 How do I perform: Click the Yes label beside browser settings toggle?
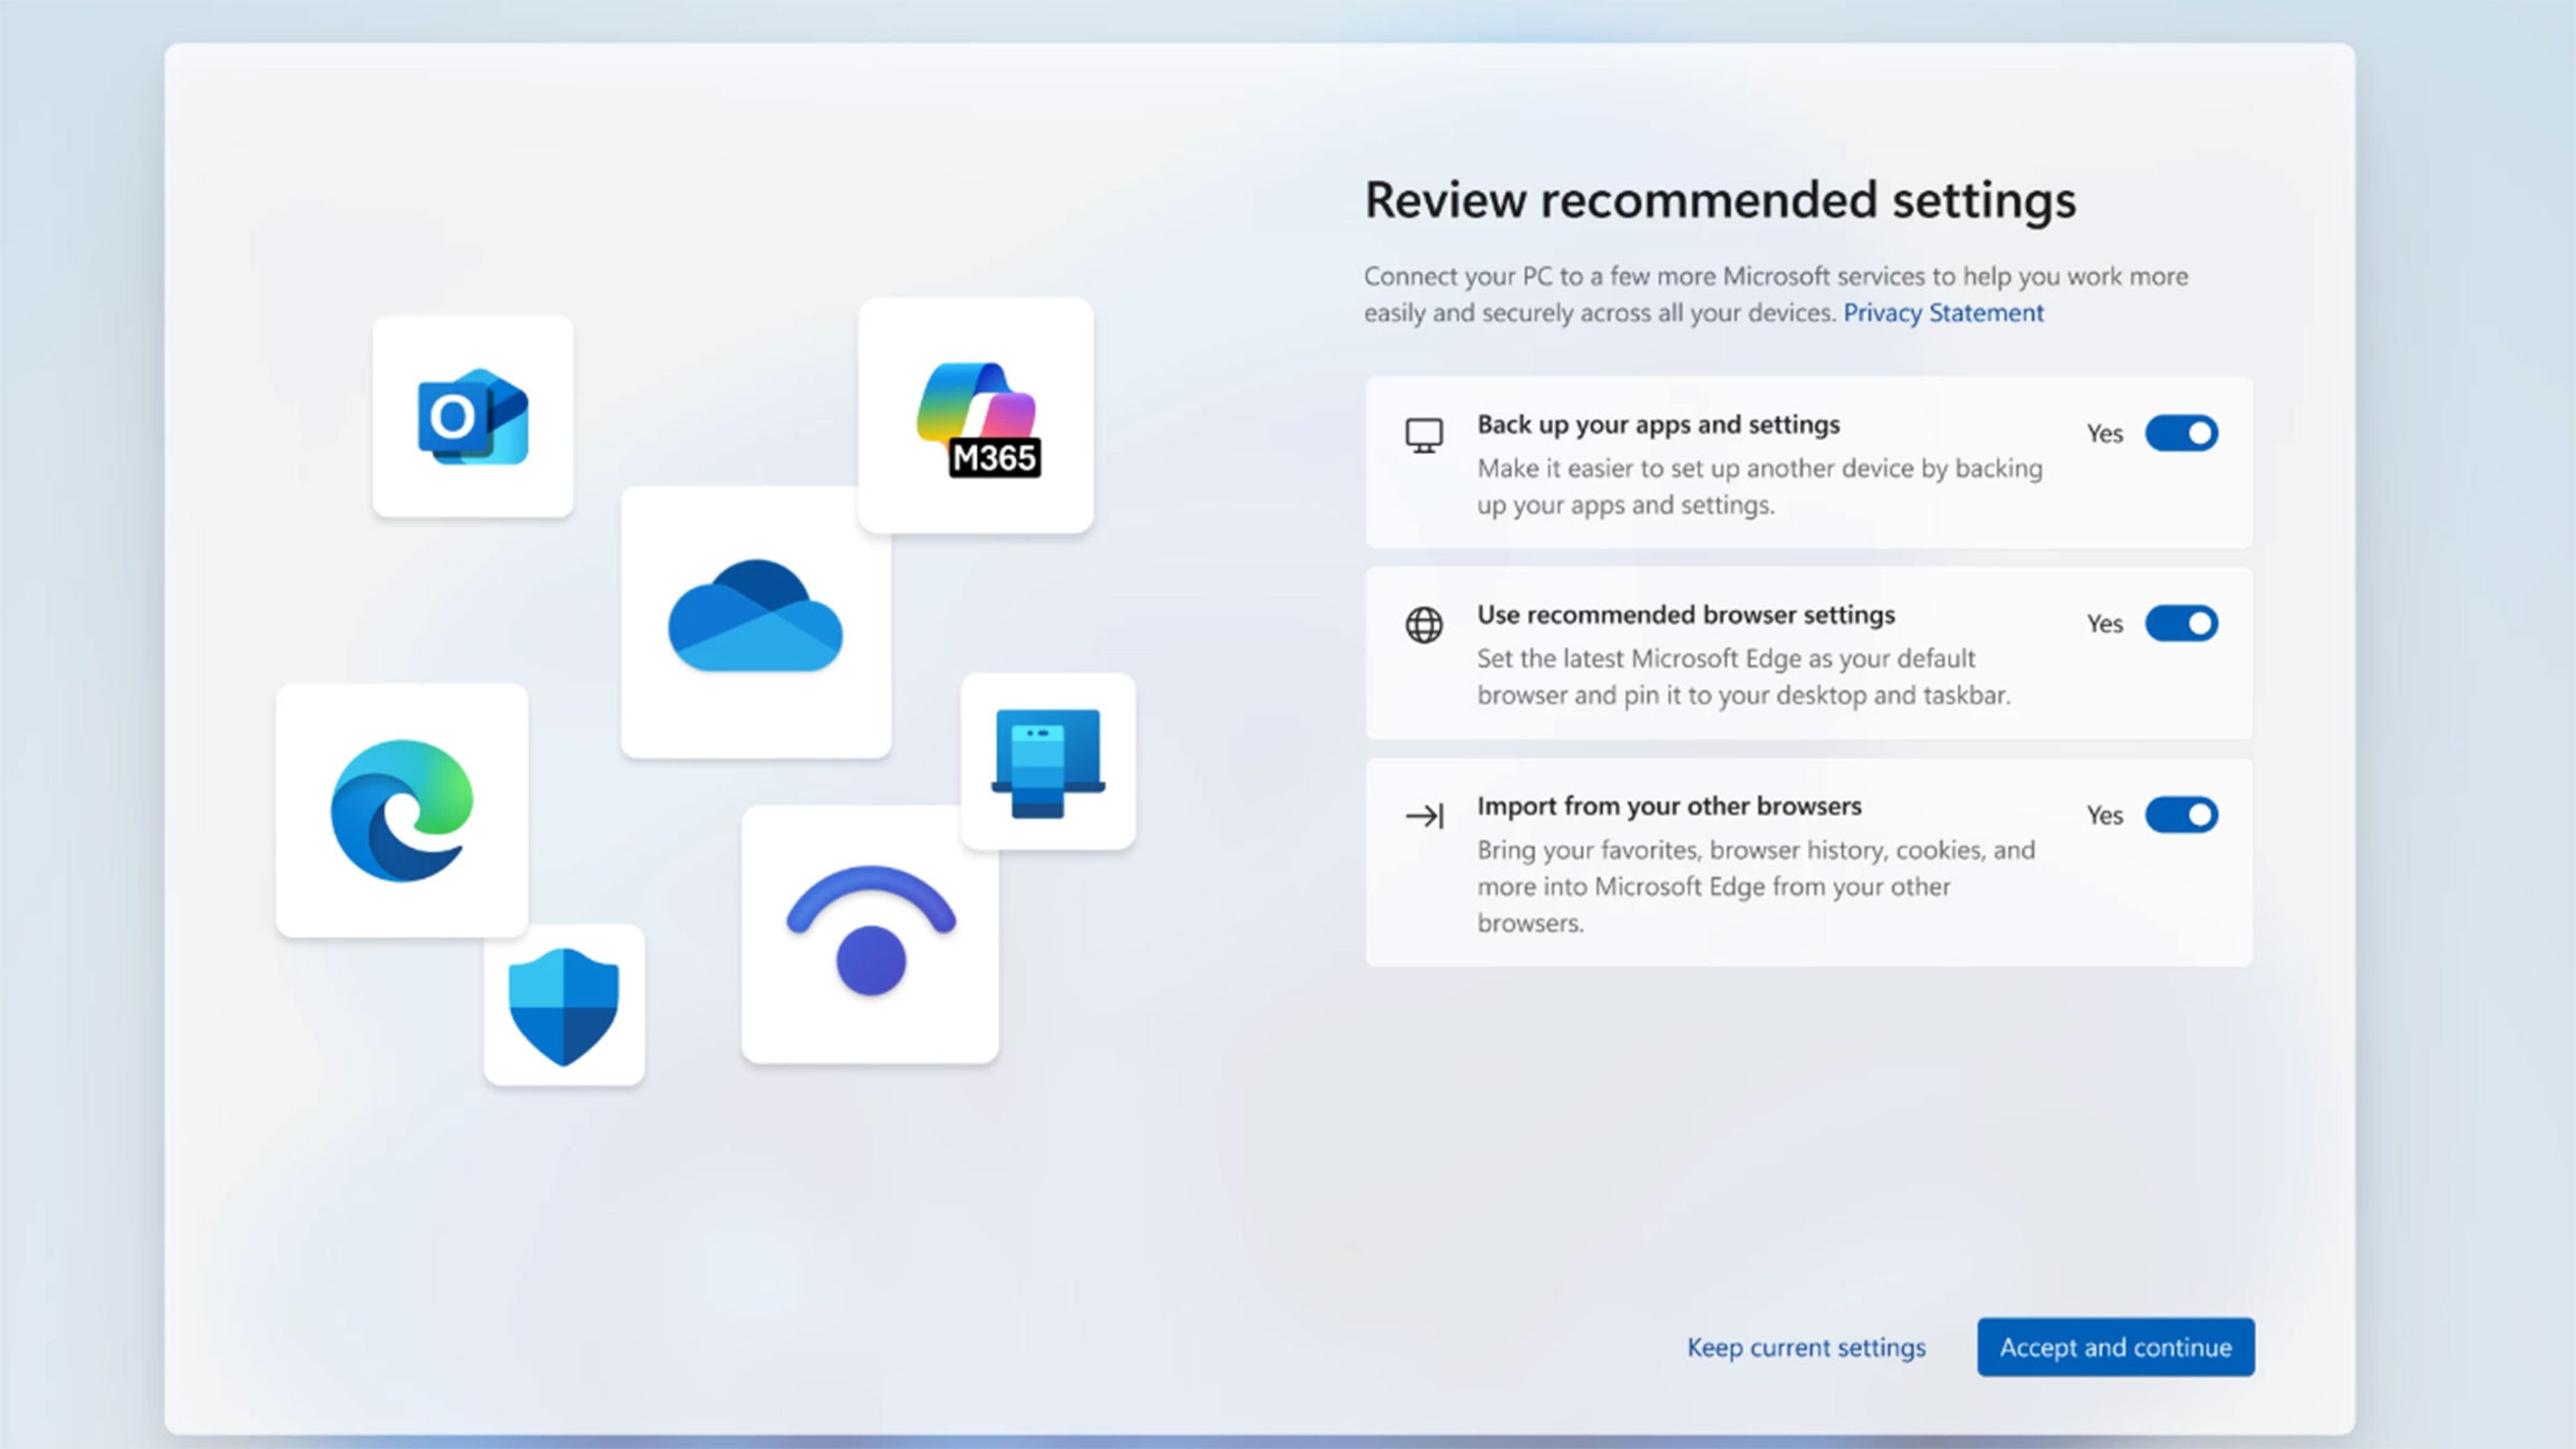[x=2104, y=624]
